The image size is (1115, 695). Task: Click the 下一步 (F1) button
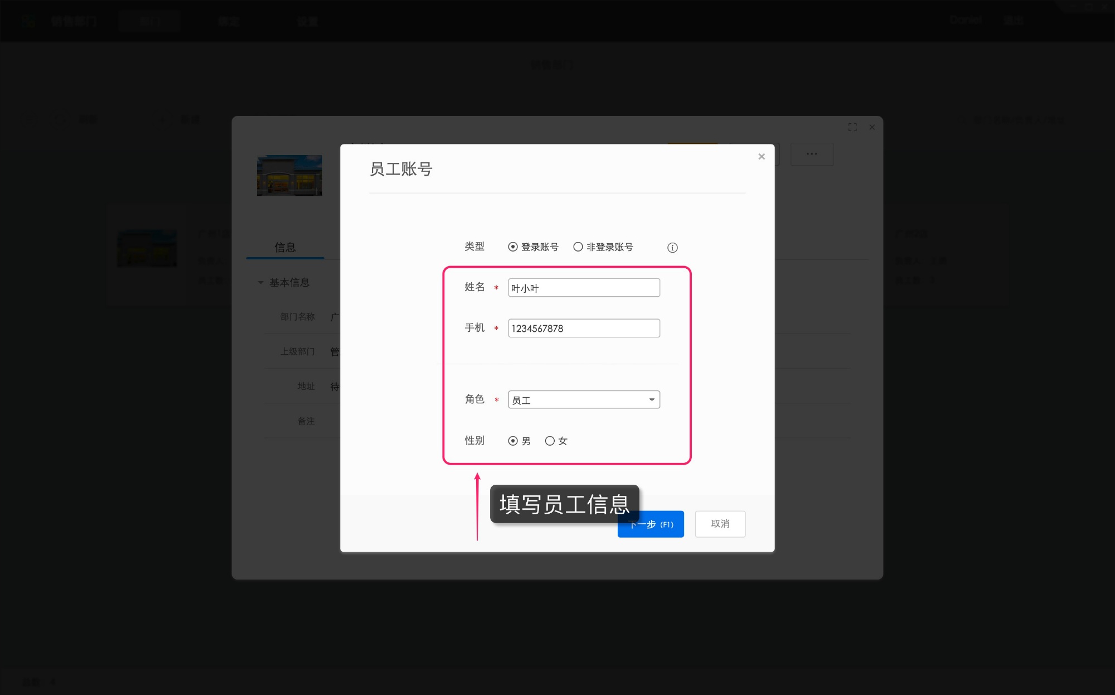pyautogui.click(x=650, y=524)
